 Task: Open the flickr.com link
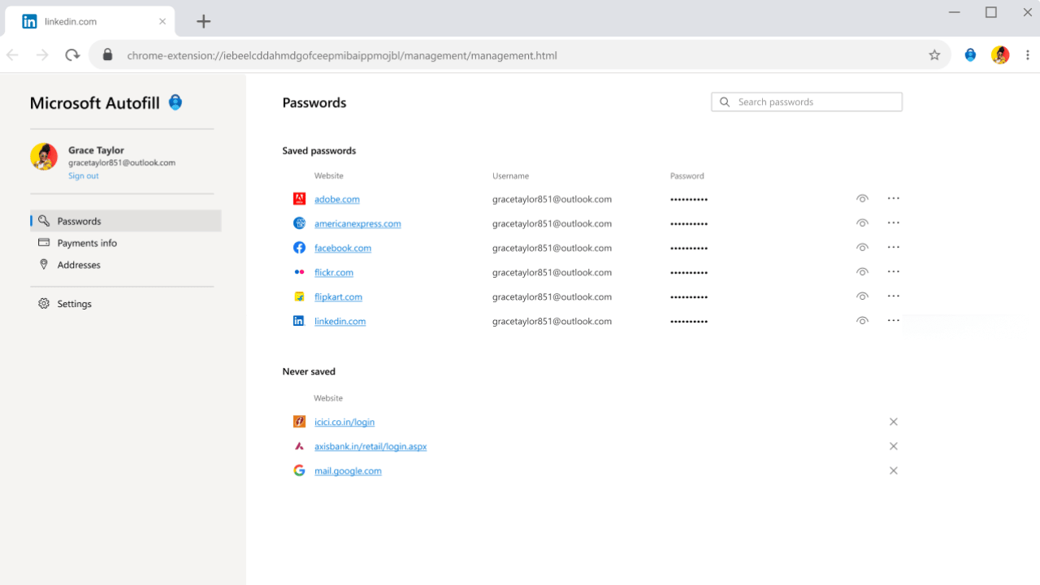pos(334,272)
